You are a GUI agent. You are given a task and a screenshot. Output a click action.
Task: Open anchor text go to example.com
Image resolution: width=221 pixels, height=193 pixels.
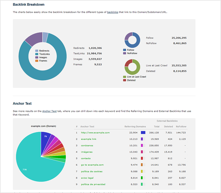[92, 165]
